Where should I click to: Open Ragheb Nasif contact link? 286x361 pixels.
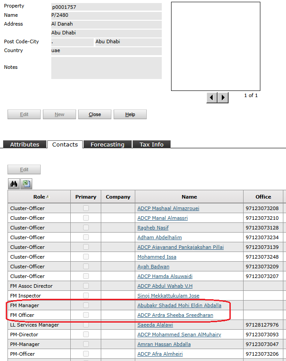(153, 228)
